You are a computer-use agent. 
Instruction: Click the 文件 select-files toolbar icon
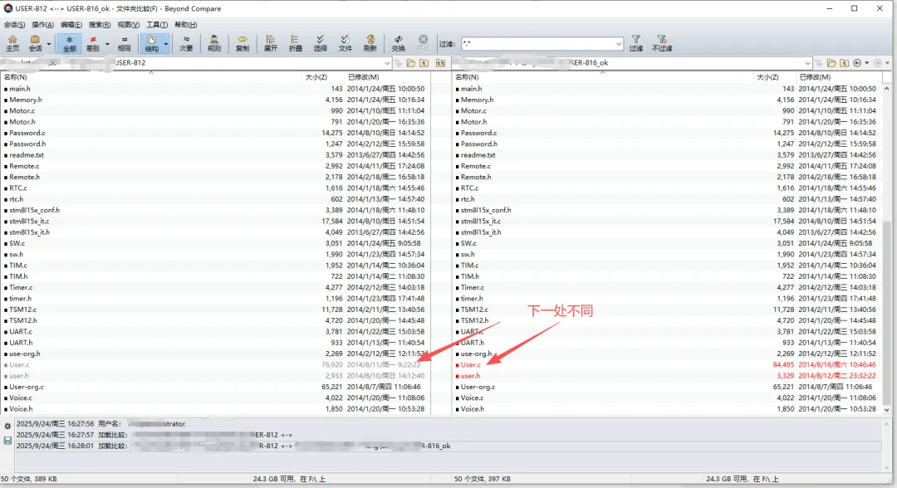tap(345, 43)
